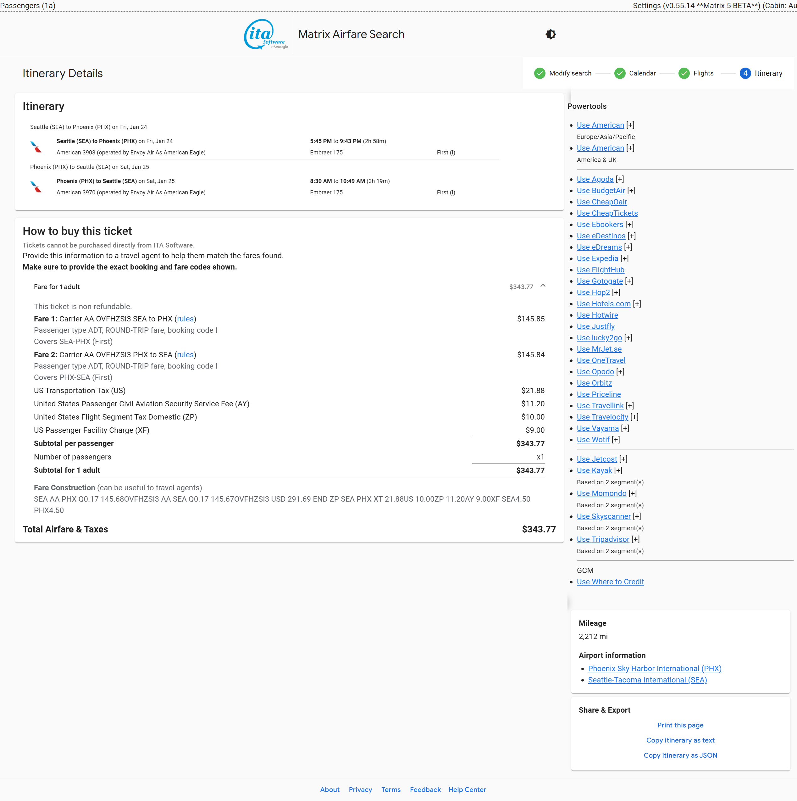This screenshot has height=801, width=797.
Task: Click Use Tripadvisor link
Action: click(x=603, y=539)
